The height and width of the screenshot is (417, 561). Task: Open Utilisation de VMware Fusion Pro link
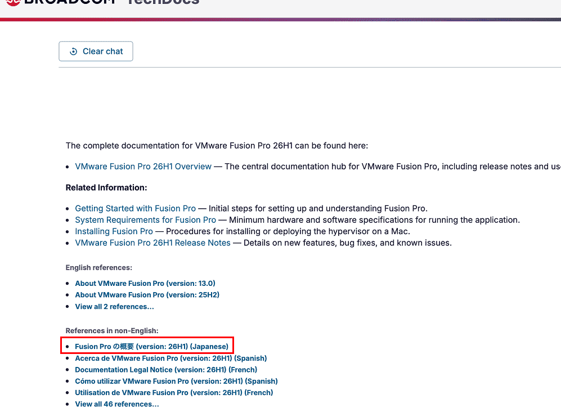(174, 393)
